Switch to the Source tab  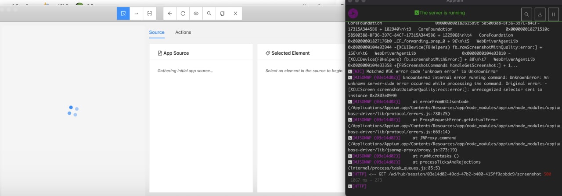coord(157,32)
